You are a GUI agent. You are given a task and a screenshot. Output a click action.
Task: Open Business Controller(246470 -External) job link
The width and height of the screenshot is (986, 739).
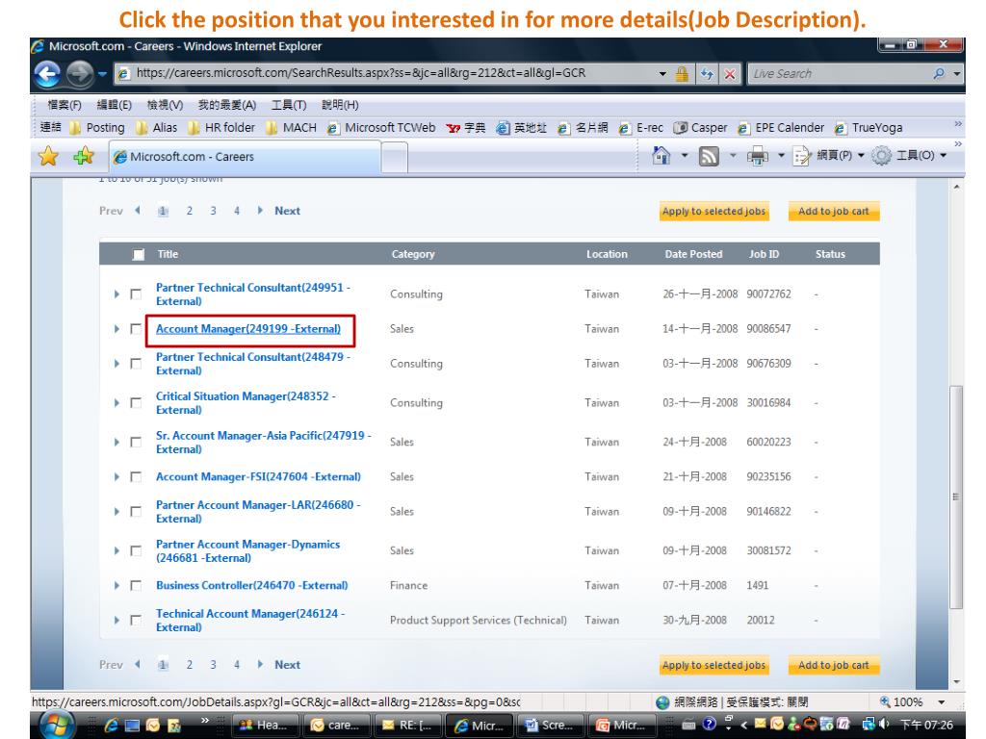[x=251, y=585]
